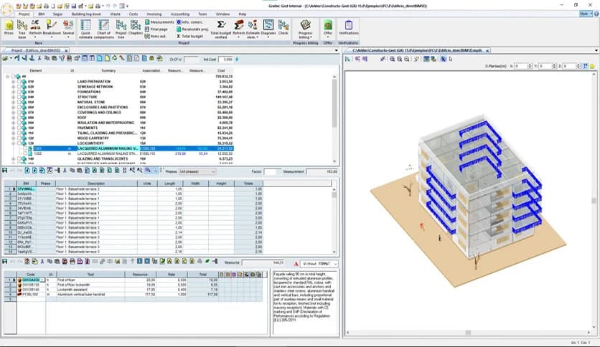Click the Total budget sigma item
This screenshot has height=347, width=600.
[189, 36]
